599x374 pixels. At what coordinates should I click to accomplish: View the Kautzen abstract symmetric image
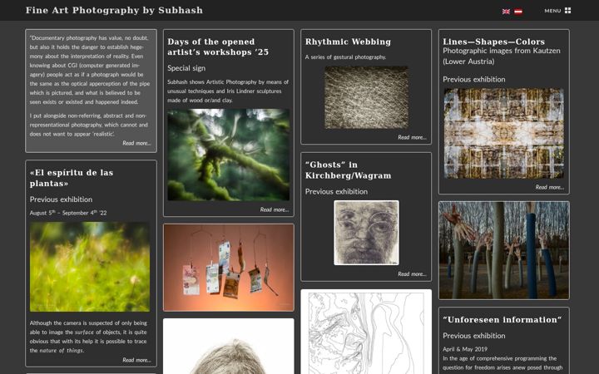504,133
